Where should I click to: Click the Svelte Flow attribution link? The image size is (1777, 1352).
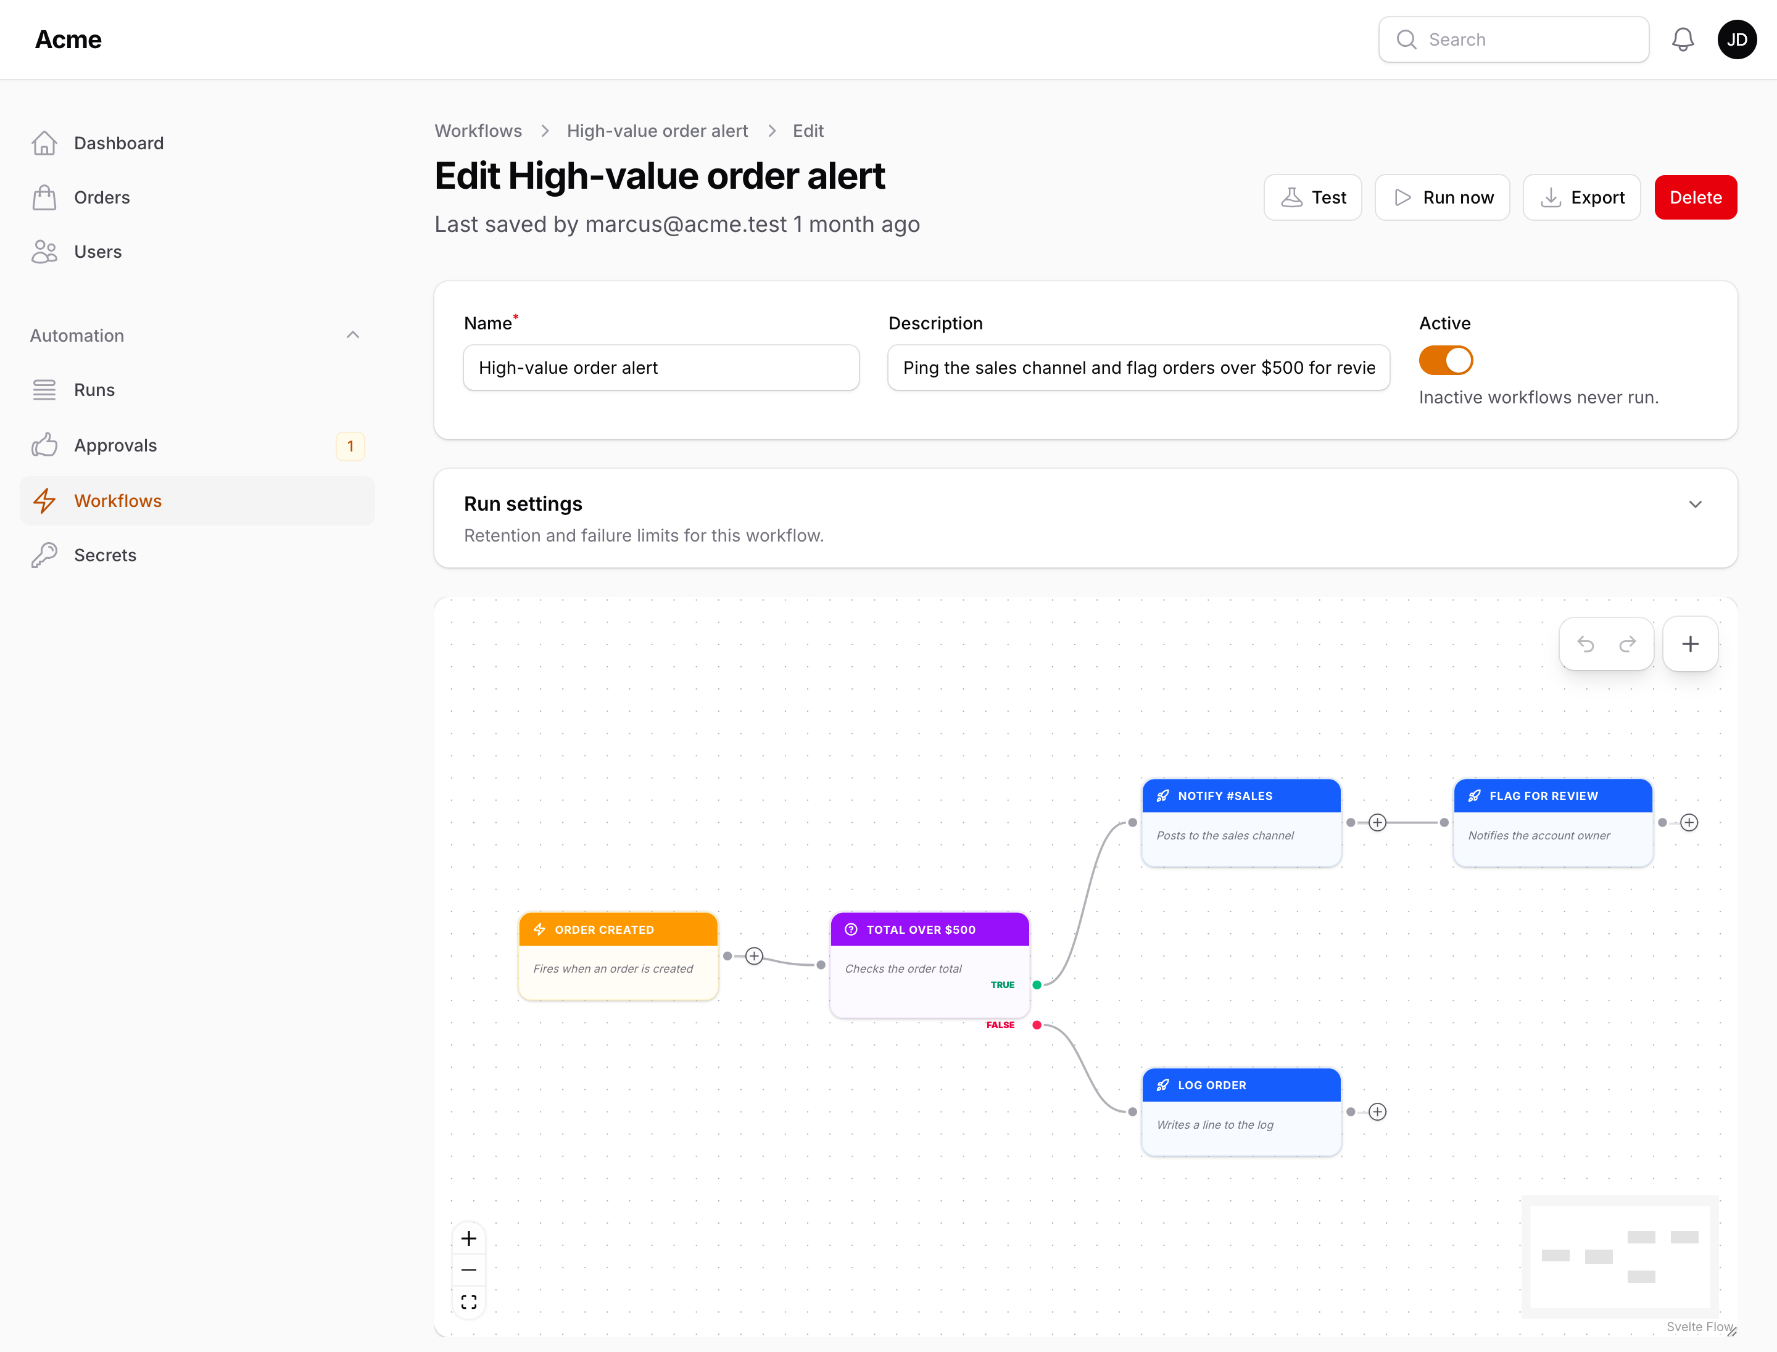click(1699, 1326)
